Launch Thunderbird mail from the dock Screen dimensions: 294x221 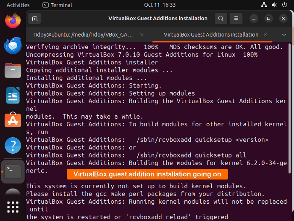[13, 45]
